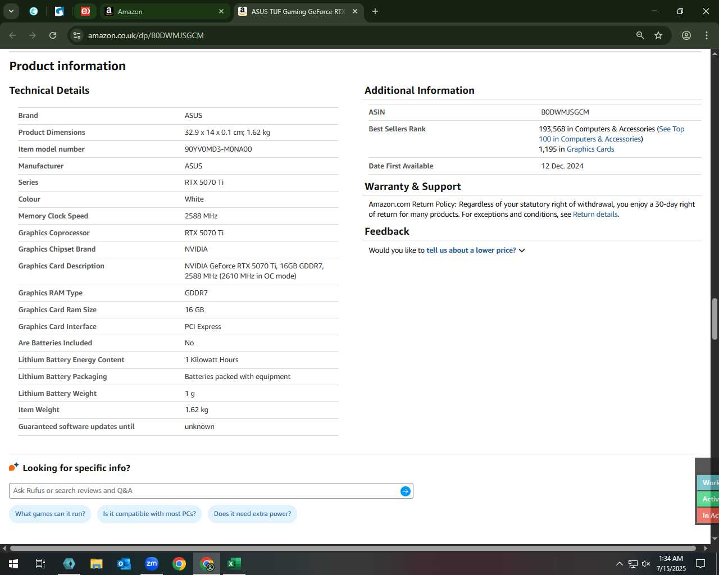Open Google Chrome from the taskbar
Image resolution: width=719 pixels, height=575 pixels.
point(179,563)
